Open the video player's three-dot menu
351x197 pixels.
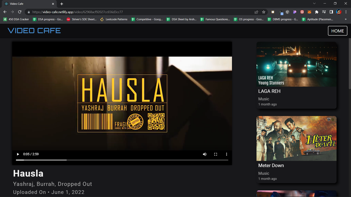(227, 154)
